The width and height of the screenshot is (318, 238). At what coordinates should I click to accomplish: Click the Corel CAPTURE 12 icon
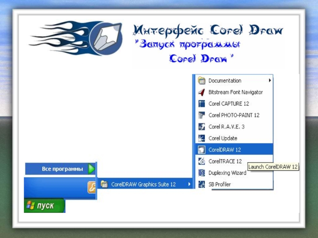202,104
